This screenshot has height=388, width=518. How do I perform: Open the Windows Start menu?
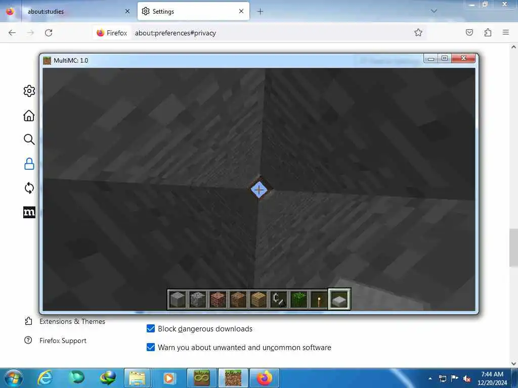point(13,378)
